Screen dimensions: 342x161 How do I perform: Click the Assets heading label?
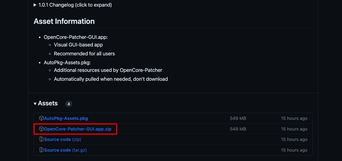coord(48,103)
